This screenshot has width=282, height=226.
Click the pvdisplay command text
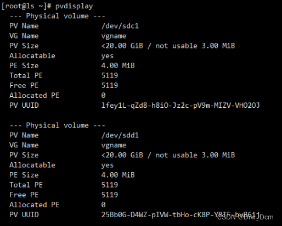[74, 7]
